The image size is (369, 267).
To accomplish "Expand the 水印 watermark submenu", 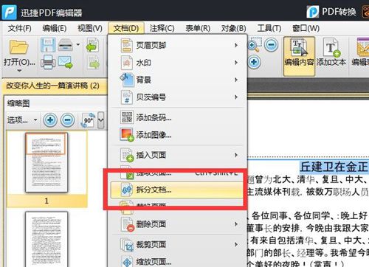I will (x=177, y=63).
